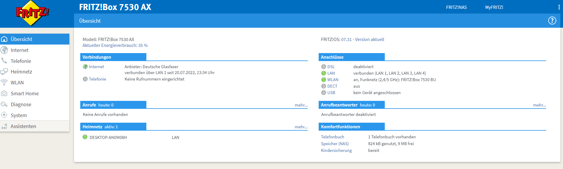Viewport: 563px width, 169px height.
Task: Click the Internet connection status globe icon
Action: click(85, 67)
